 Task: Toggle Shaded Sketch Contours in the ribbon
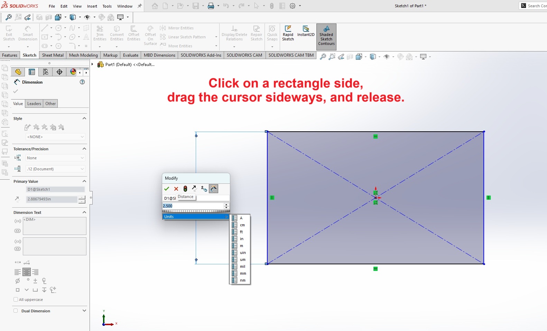click(x=326, y=36)
